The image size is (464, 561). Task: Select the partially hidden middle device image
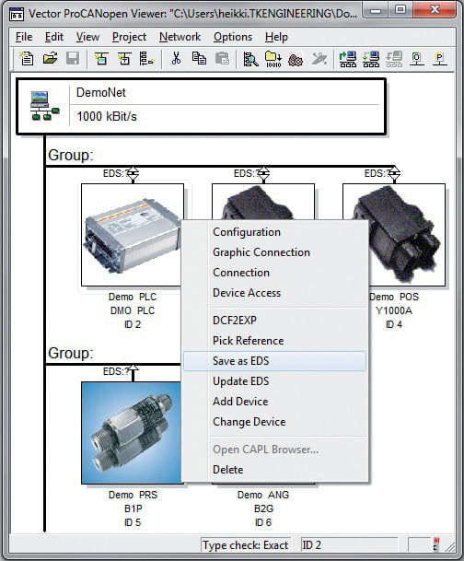pyautogui.click(x=263, y=202)
